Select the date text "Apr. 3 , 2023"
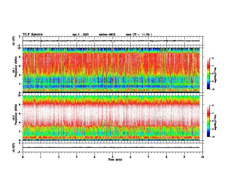228x176 pixels. pyautogui.click(x=80, y=35)
